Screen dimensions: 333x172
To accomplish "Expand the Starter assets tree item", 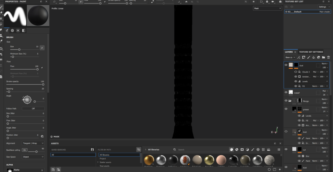I will pos(98,162).
